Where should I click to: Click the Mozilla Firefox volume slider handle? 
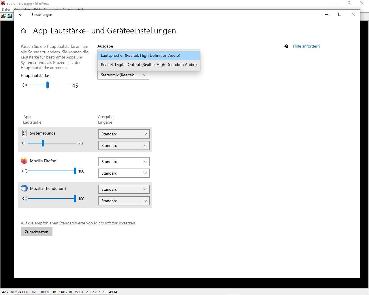click(x=75, y=171)
